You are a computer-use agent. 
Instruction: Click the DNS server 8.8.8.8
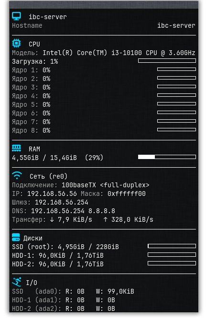pyautogui.click(x=102, y=211)
